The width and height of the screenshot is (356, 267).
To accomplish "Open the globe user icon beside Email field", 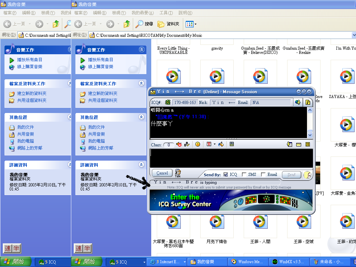I will click(298, 103).
